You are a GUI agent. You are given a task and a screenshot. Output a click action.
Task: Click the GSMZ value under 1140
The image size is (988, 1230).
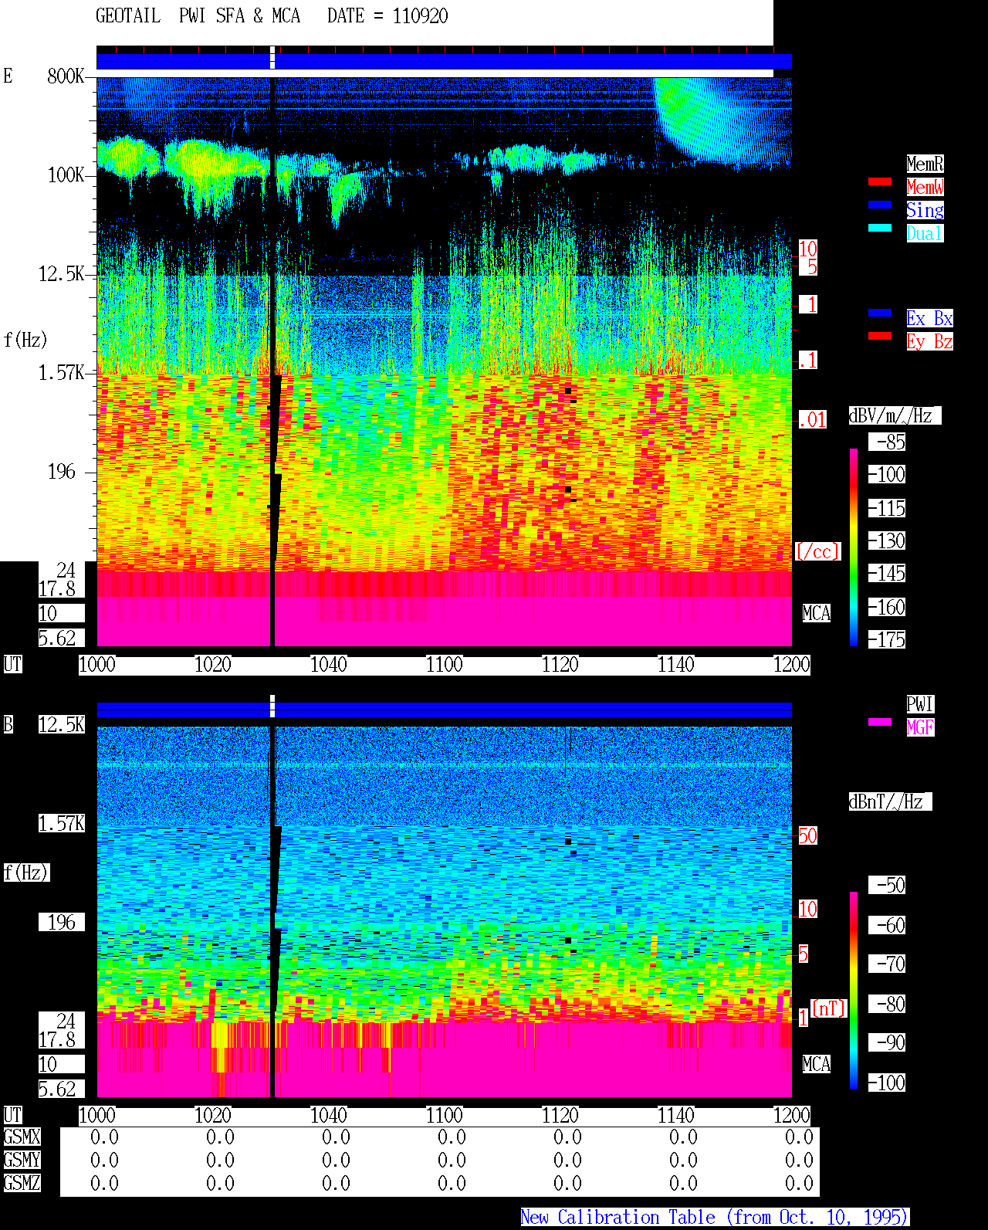(x=684, y=1183)
